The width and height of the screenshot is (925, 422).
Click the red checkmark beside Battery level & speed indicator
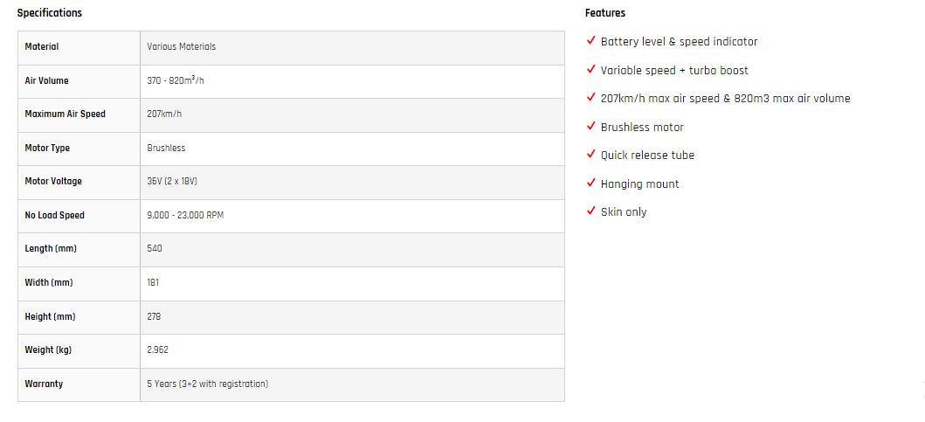tap(590, 40)
